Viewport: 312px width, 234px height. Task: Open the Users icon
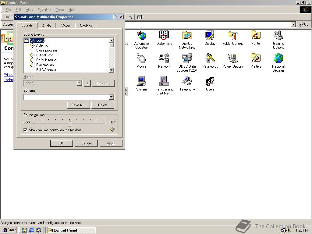(x=210, y=84)
